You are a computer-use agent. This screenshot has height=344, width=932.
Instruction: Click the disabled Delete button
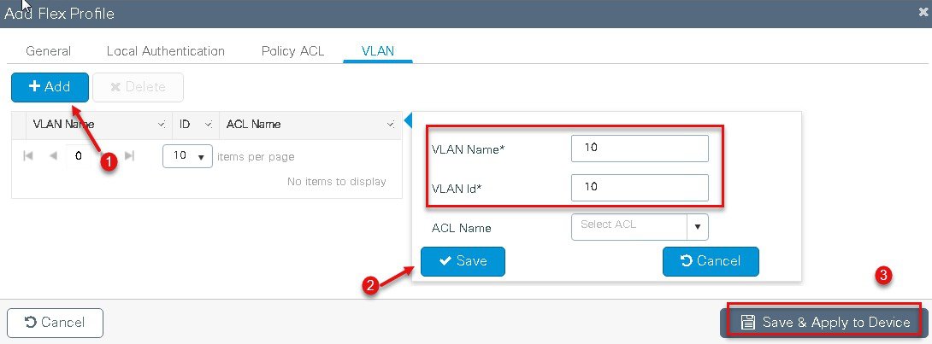pyautogui.click(x=138, y=87)
